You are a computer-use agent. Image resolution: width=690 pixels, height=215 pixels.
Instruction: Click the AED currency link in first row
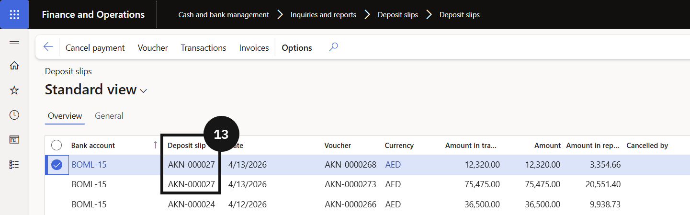393,165
